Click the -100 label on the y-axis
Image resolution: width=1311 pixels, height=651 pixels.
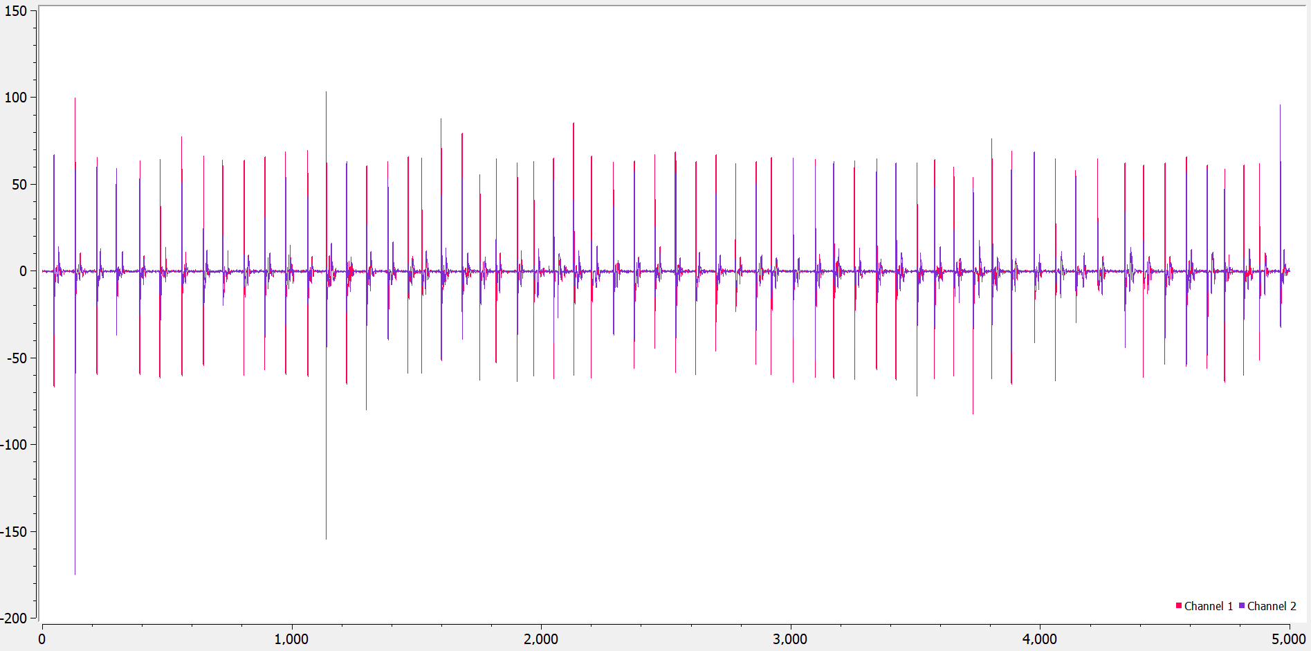coord(14,445)
